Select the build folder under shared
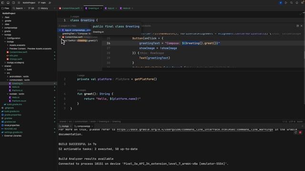The height and width of the screenshot is (171, 305). click(x=28, y=70)
